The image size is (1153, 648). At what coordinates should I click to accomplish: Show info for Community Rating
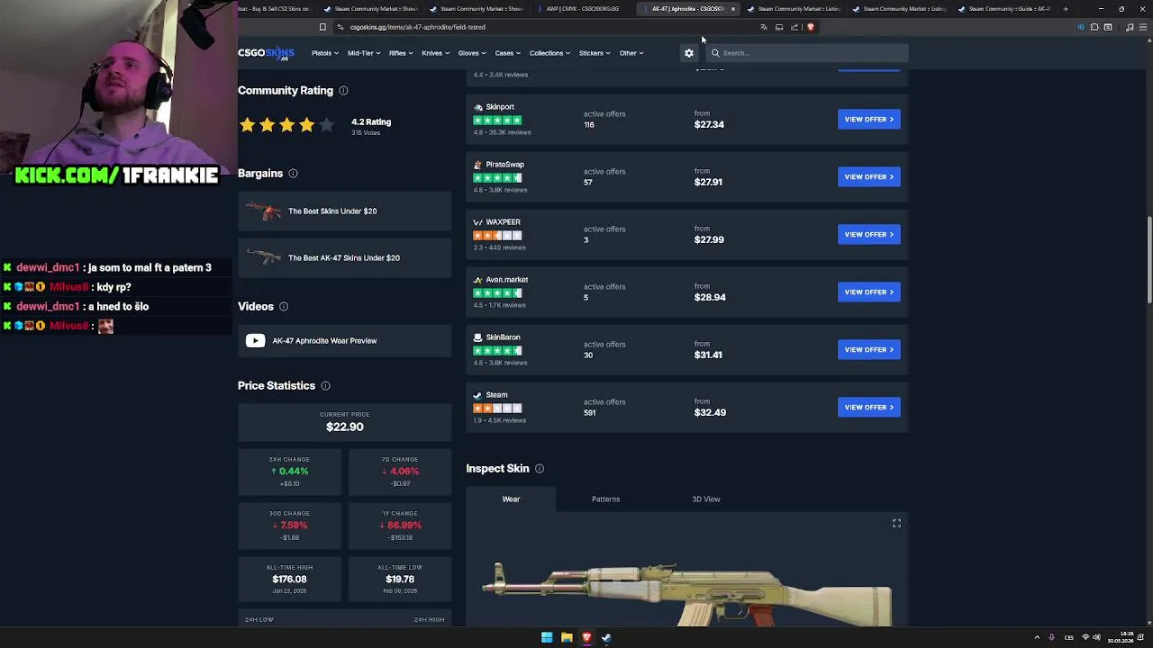(x=343, y=91)
